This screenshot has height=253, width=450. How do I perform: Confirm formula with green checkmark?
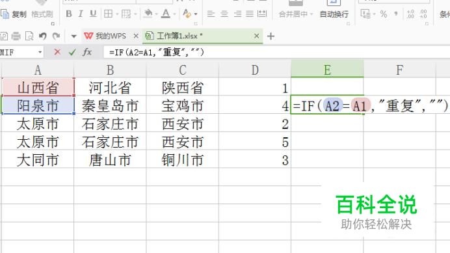[72, 52]
